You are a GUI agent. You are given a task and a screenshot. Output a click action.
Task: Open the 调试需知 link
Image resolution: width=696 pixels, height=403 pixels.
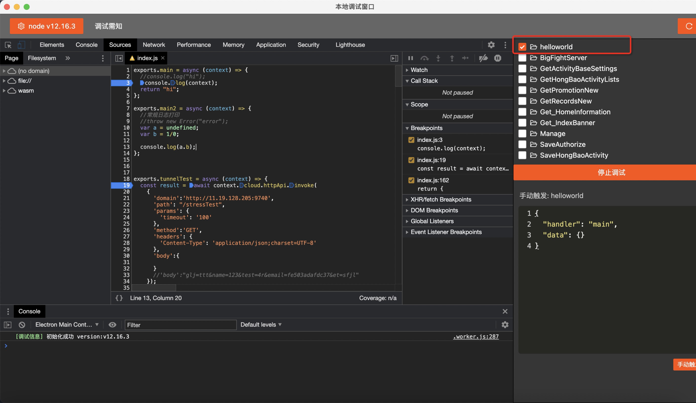[x=108, y=26]
